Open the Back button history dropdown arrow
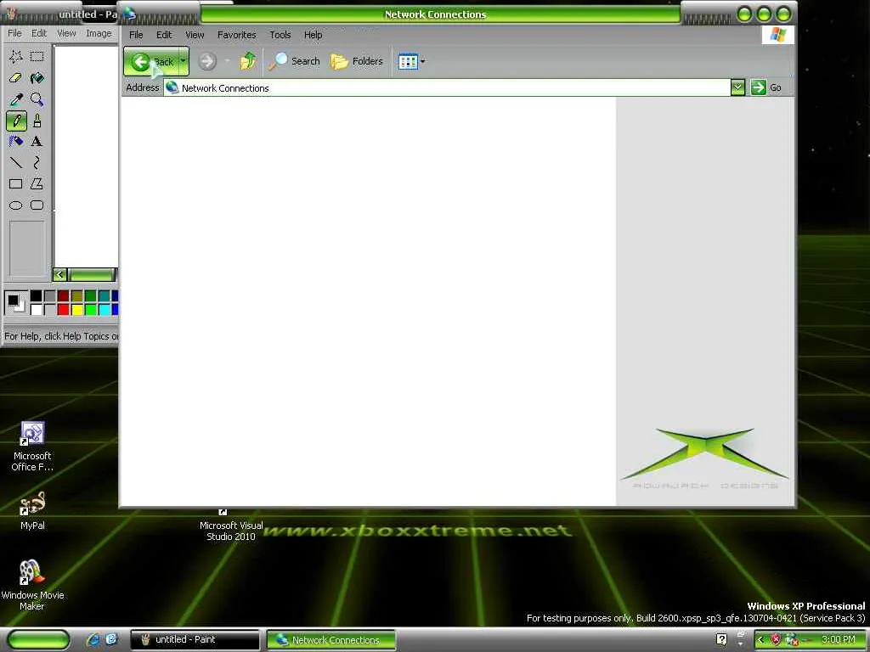Screen dimensions: 870x652 click(x=184, y=61)
